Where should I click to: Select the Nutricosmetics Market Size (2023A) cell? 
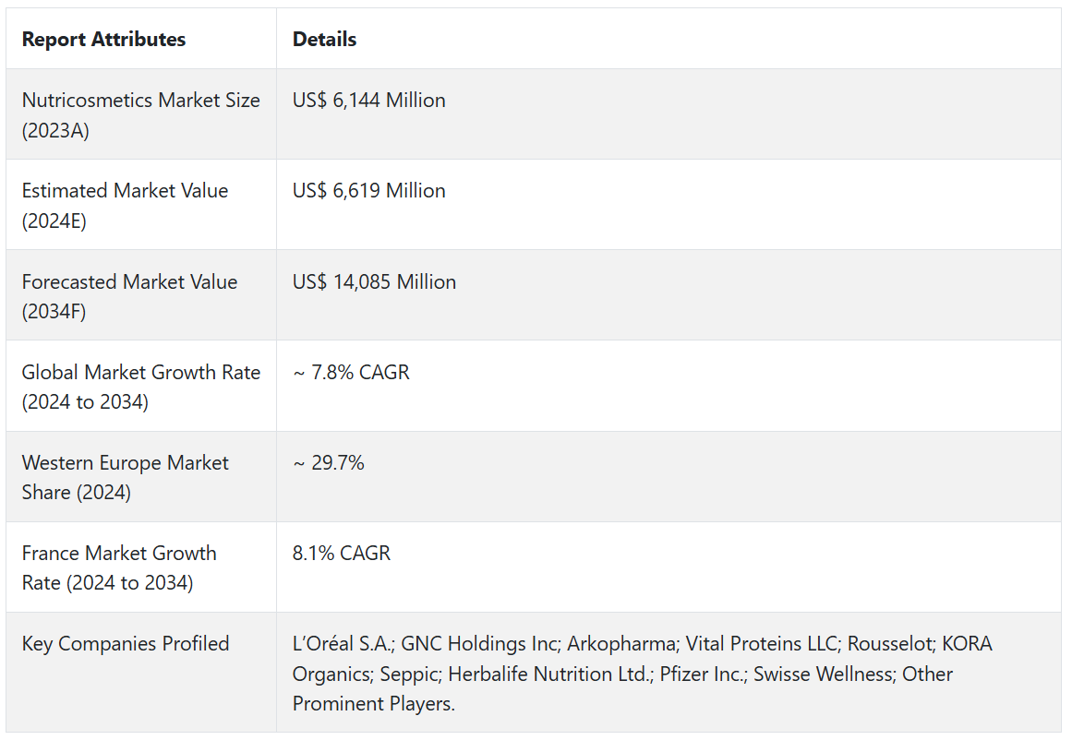(x=140, y=114)
